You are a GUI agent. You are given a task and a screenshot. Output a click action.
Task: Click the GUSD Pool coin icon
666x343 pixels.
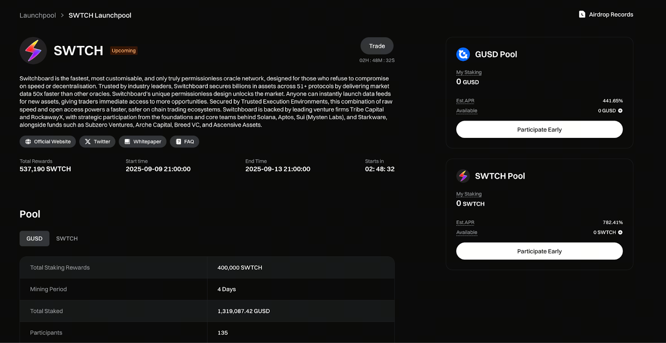463,54
